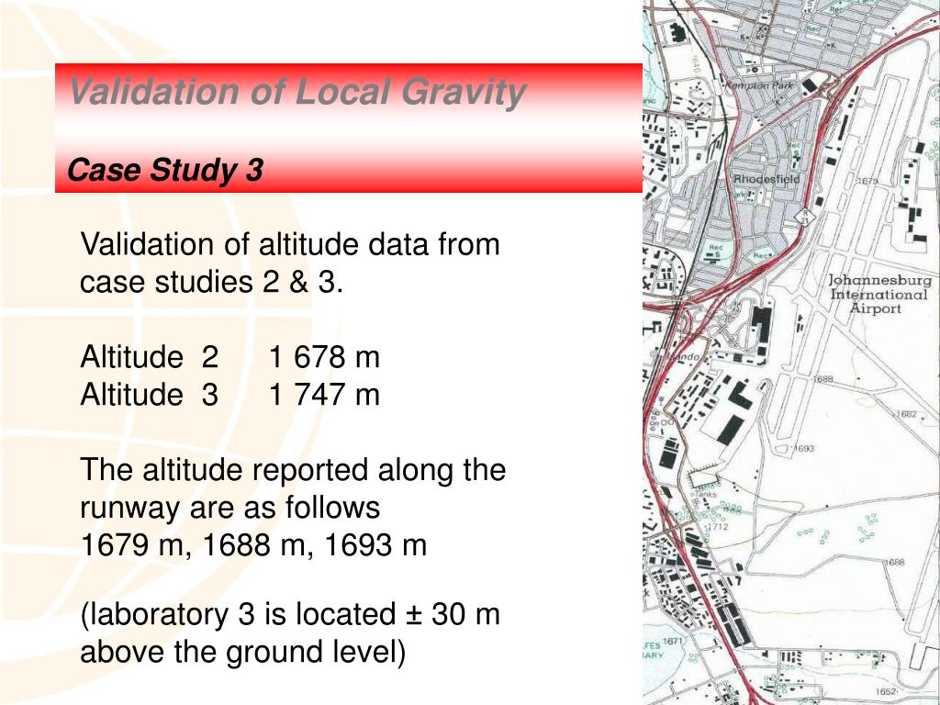Select the line "1679 m, 1688 m, 1693 m"
Viewport: 940px width, 705px height.
(253, 545)
